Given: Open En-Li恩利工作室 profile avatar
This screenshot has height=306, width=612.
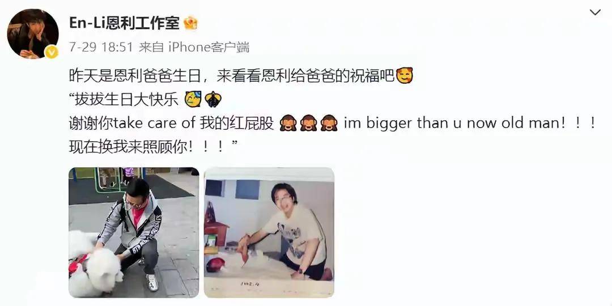Looking at the screenshot, I should coord(33,33).
